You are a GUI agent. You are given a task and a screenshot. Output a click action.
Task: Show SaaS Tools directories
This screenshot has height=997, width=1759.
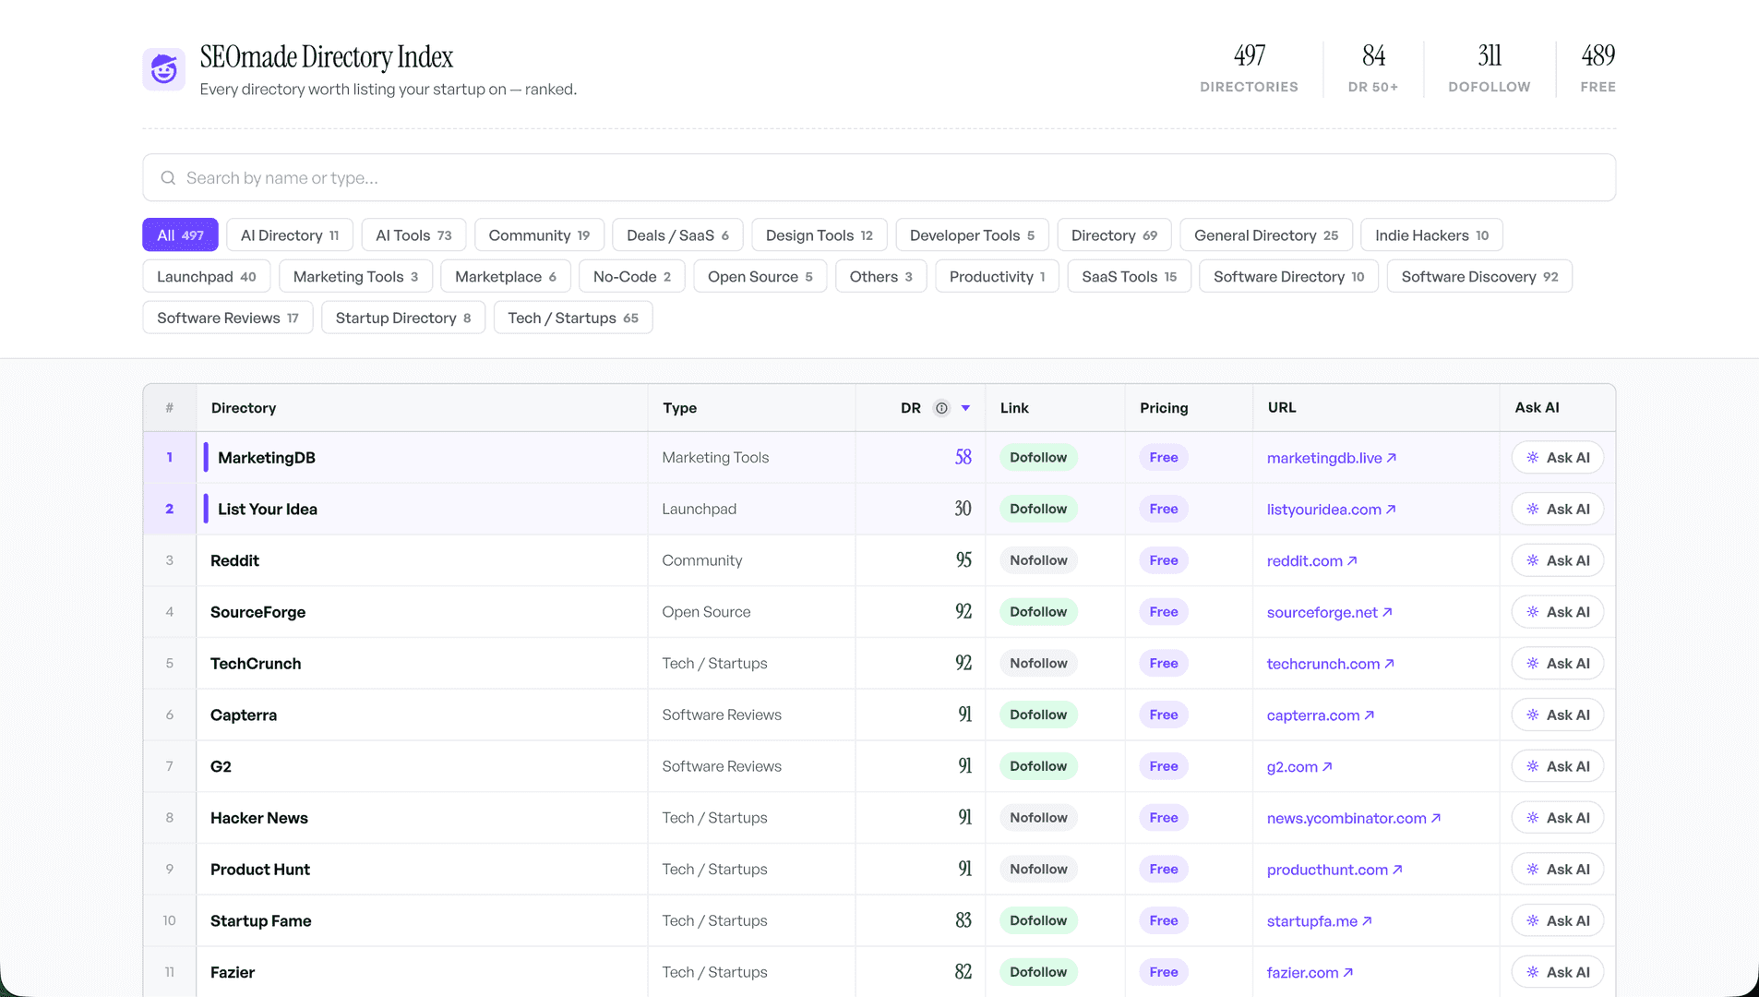1130,277
